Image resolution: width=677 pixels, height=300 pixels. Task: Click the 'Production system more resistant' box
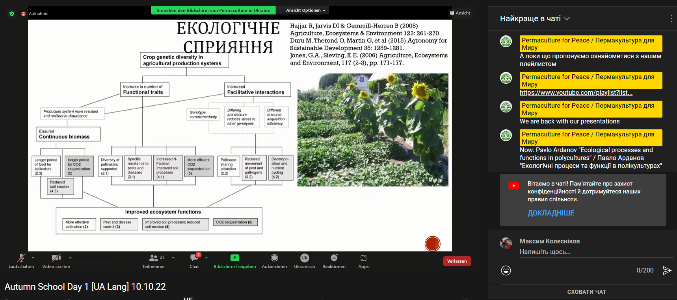73,114
